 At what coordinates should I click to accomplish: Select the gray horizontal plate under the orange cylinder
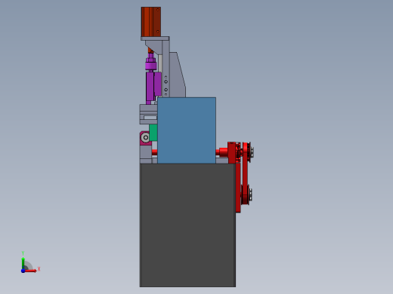pyautogui.click(x=155, y=38)
